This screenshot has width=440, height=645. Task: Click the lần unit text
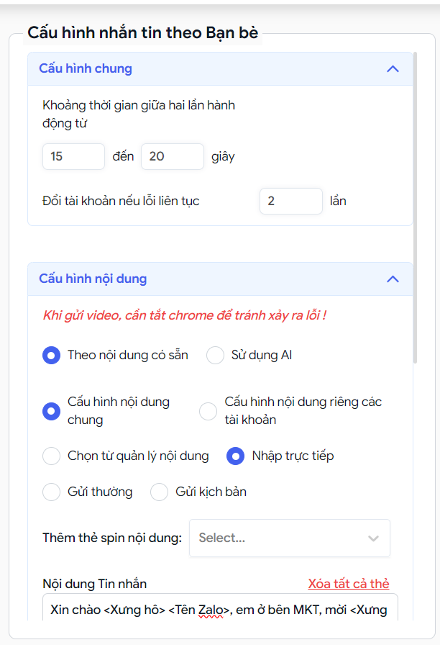(338, 201)
